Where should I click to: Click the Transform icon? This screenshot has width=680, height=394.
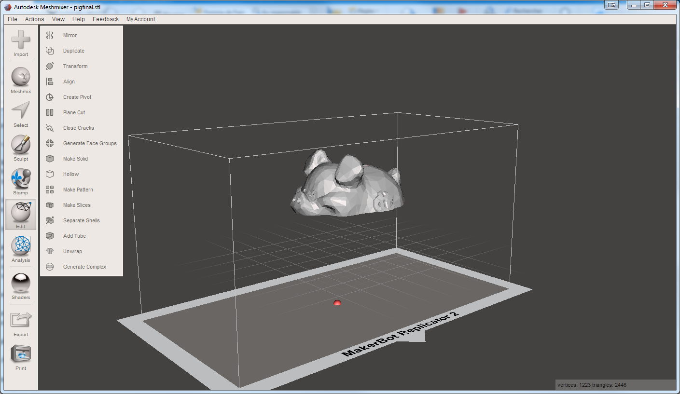click(50, 66)
